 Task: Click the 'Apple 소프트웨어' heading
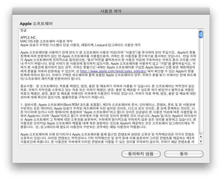36,24
